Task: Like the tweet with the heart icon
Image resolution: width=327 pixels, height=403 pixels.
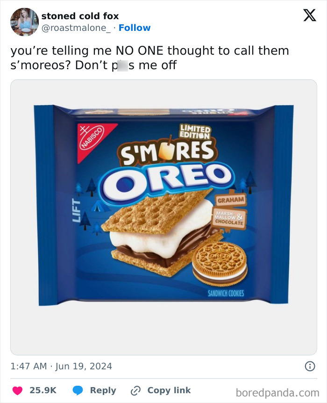Action: tap(17, 390)
